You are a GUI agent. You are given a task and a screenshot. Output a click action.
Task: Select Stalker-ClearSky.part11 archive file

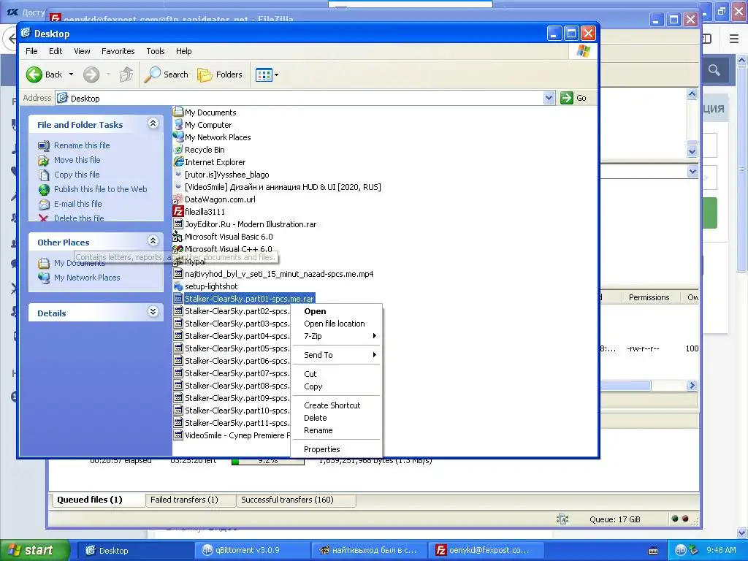pos(232,422)
